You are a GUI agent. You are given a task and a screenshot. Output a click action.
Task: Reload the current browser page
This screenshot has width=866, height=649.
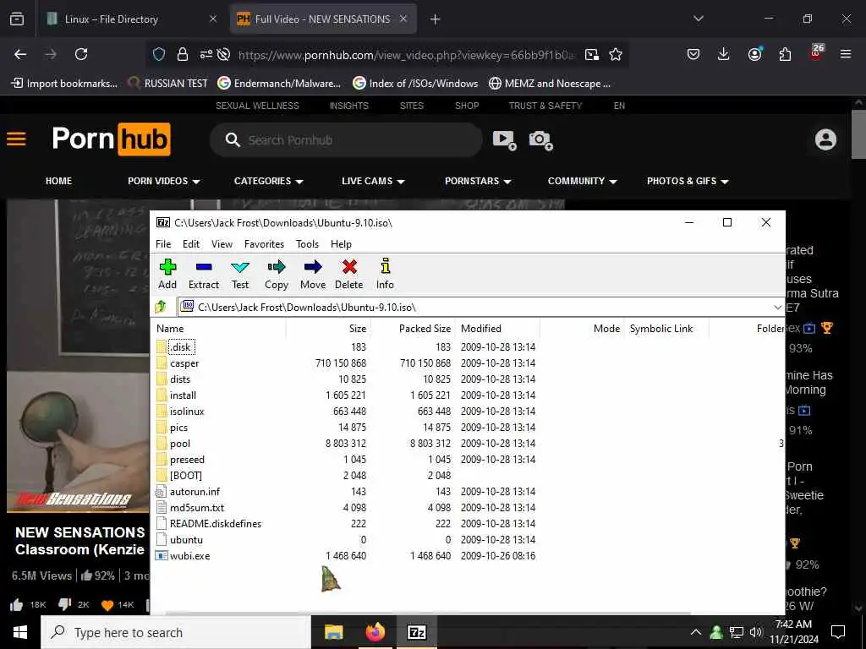81,54
